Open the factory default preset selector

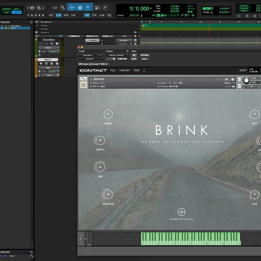pyautogui.click(x=117, y=55)
